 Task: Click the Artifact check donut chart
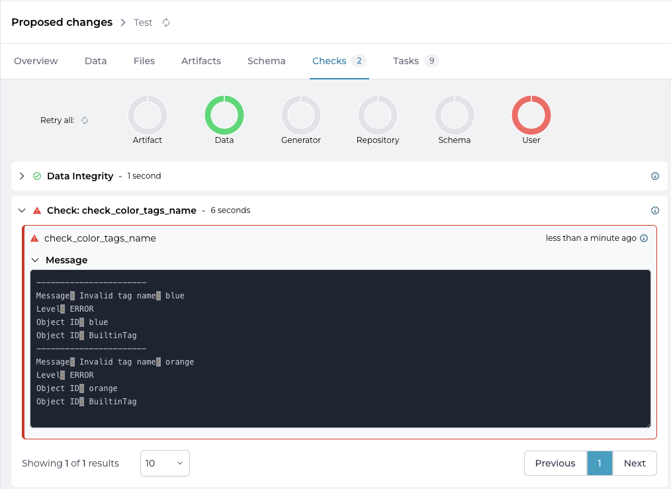[x=148, y=115]
